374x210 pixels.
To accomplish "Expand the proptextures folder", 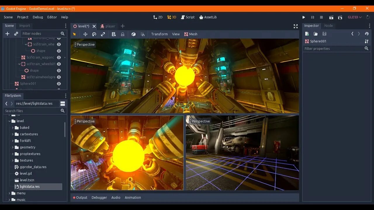I will 13,154.
